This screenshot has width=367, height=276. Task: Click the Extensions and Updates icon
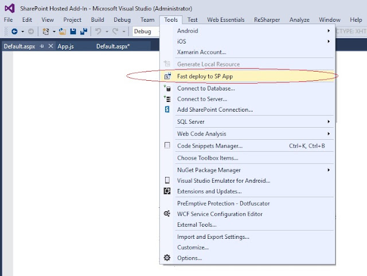pyautogui.click(x=167, y=191)
